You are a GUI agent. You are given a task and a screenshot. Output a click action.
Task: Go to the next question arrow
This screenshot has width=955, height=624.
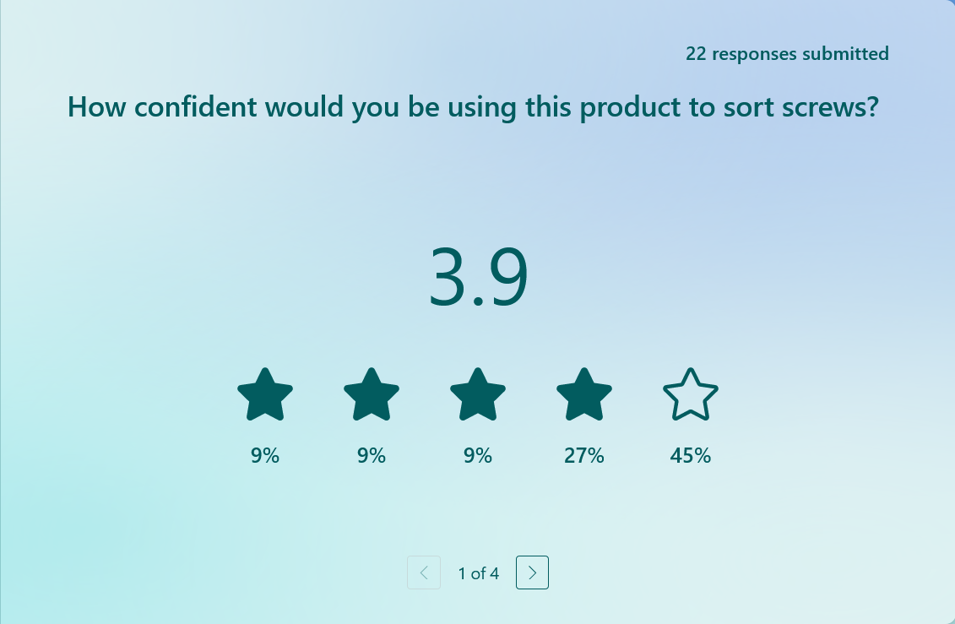pyautogui.click(x=532, y=572)
